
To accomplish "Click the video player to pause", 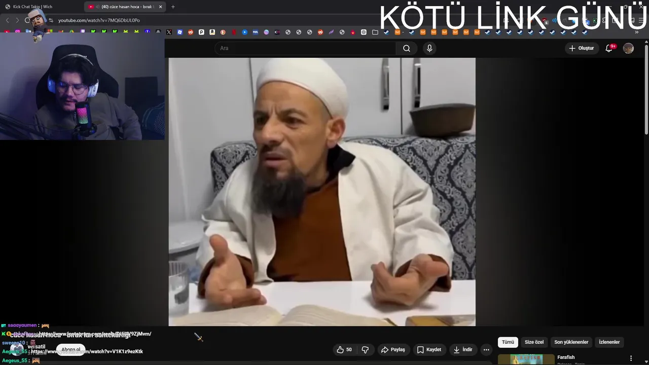I will click(x=322, y=192).
